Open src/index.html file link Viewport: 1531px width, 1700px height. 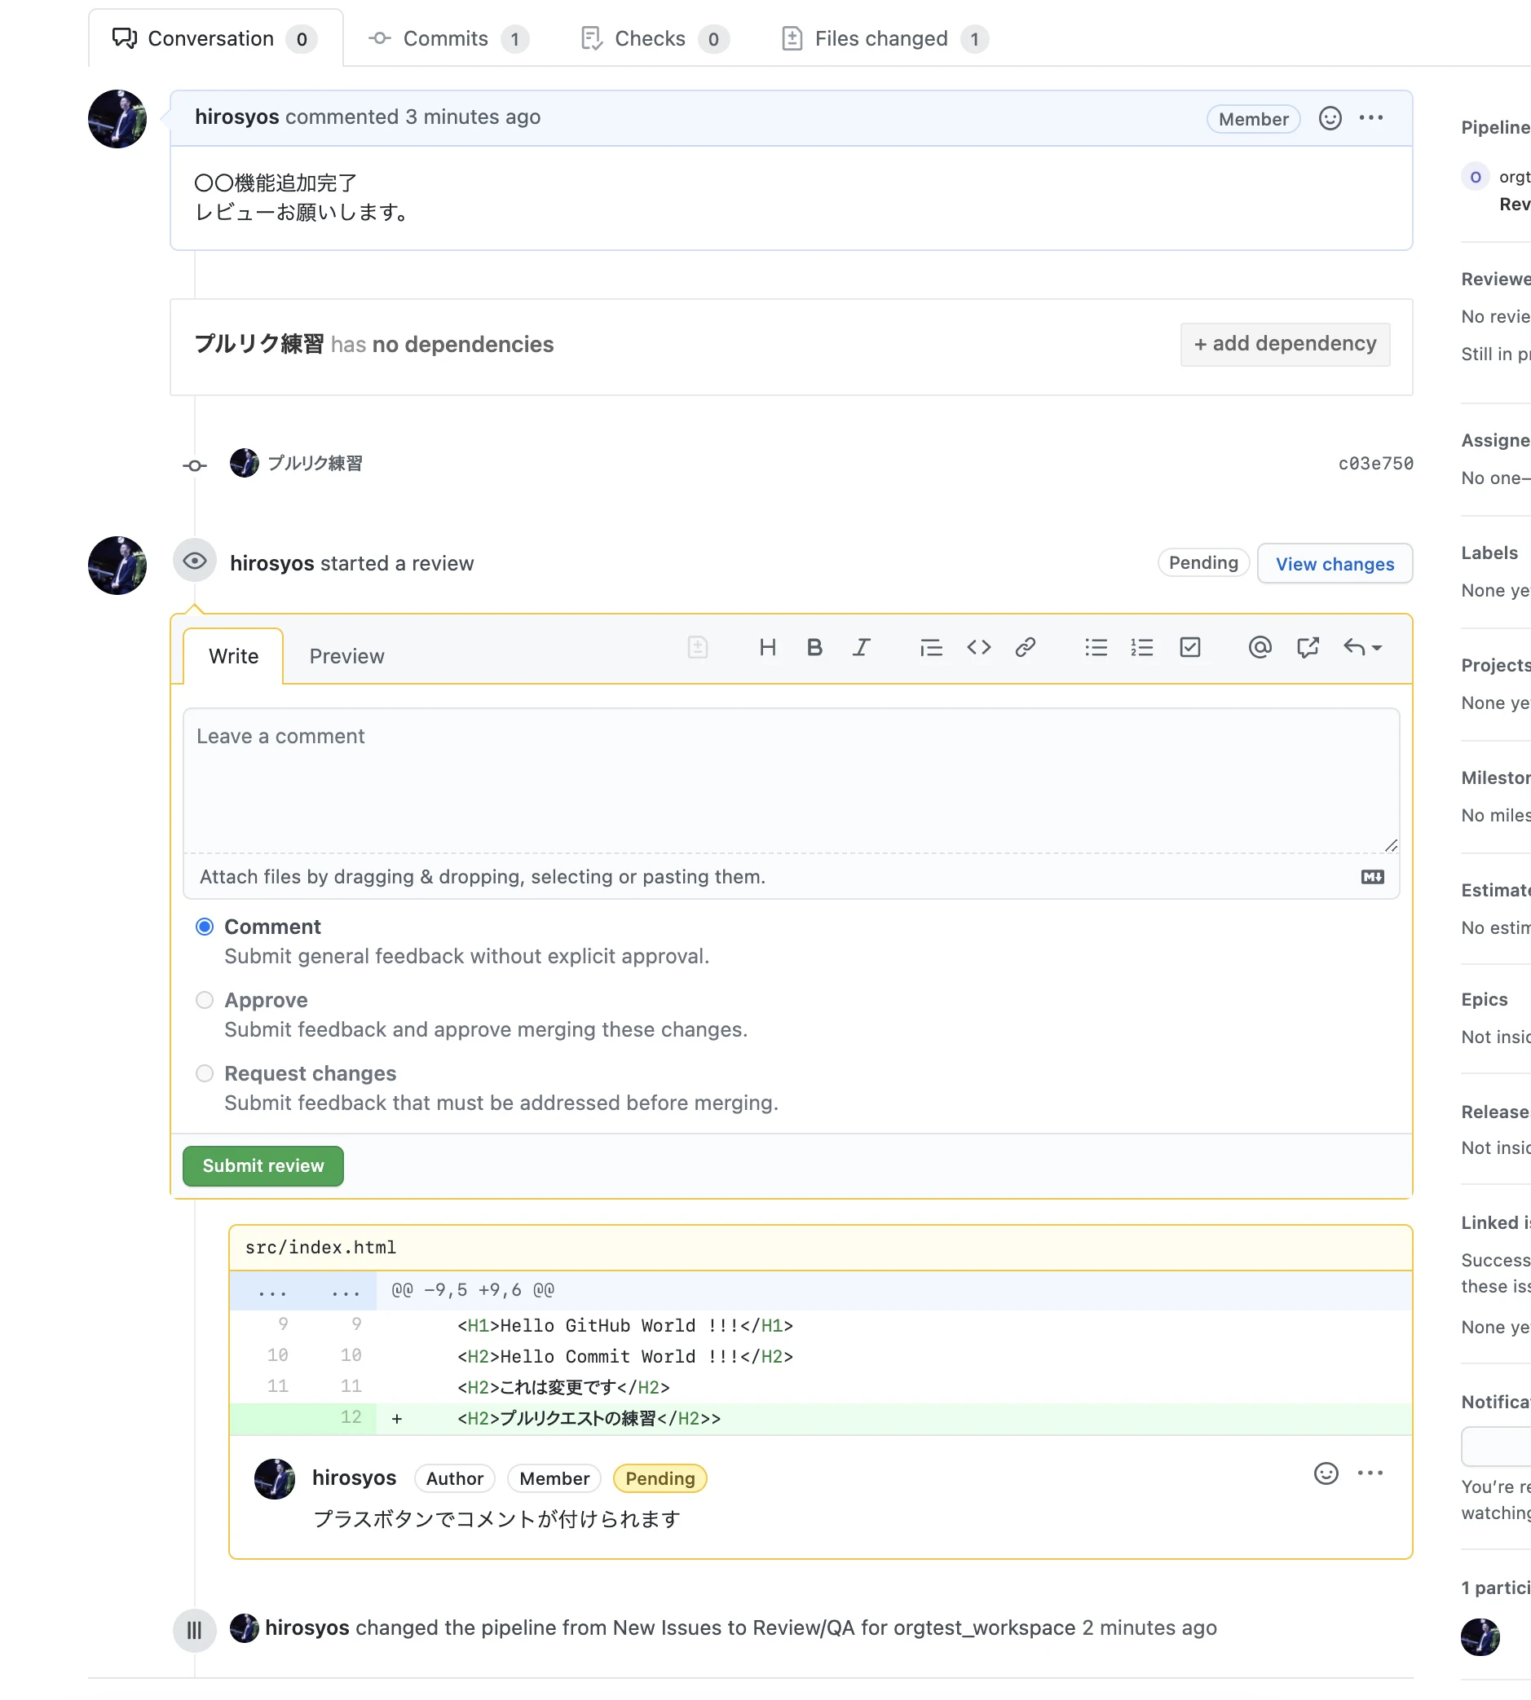(x=320, y=1247)
